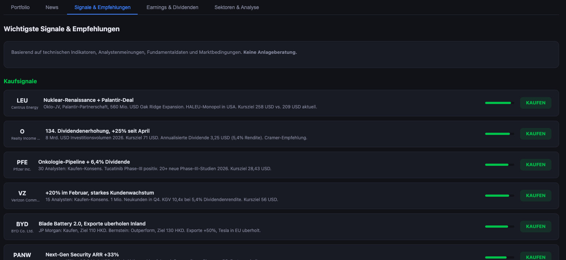Click the PFE ticker label
Screen dimensions: 566x260
(22, 162)
